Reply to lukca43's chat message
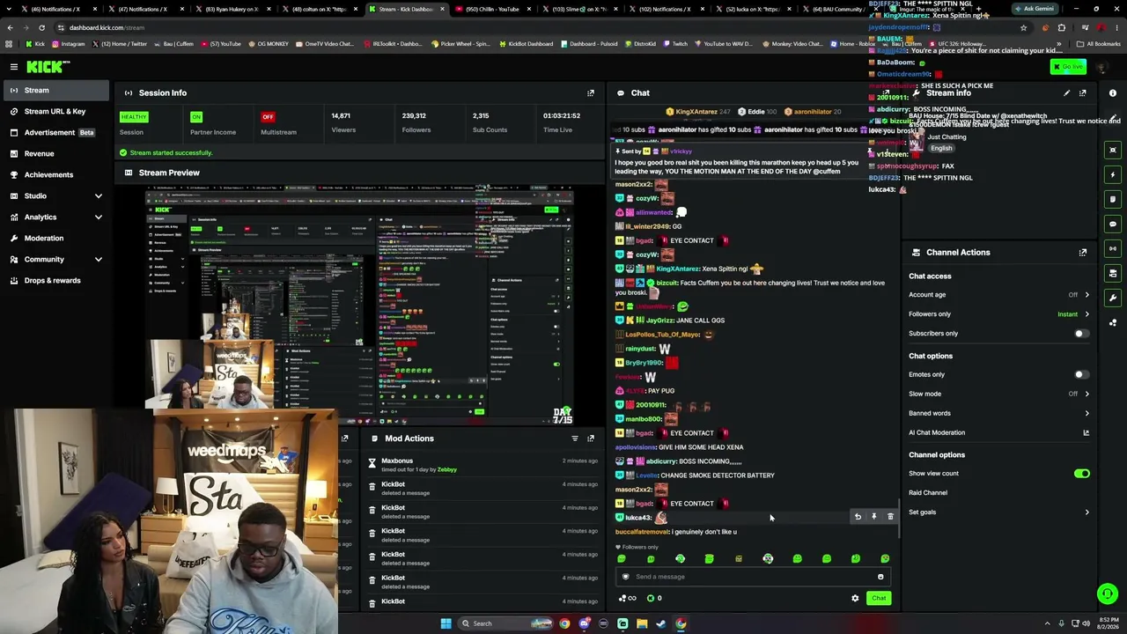This screenshot has height=634, width=1127. point(858,517)
